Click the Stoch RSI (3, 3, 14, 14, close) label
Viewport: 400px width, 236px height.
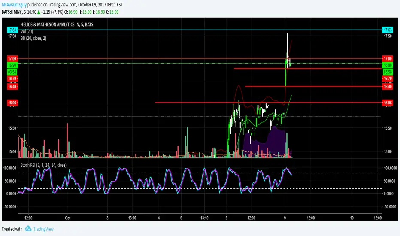(x=43, y=165)
